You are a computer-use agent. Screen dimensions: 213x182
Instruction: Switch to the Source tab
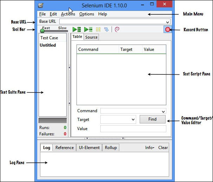click(91, 37)
